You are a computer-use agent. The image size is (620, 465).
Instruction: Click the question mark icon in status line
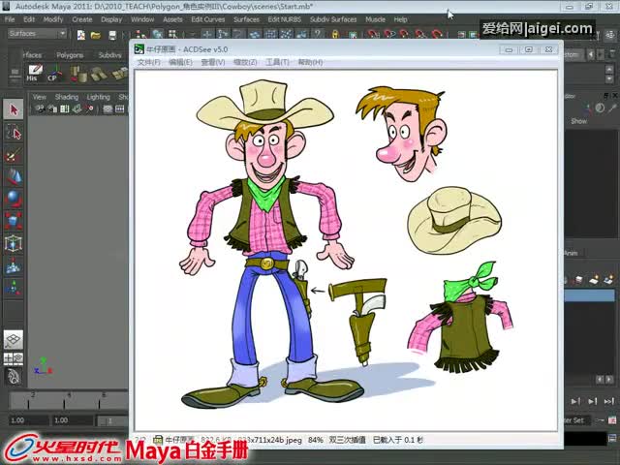[318, 35]
